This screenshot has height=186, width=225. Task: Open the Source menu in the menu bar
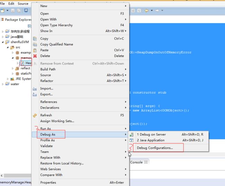tap(23, 3)
